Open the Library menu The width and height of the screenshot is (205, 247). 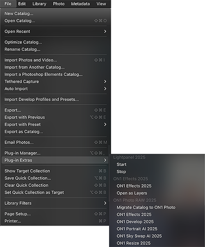(x=39, y=4)
